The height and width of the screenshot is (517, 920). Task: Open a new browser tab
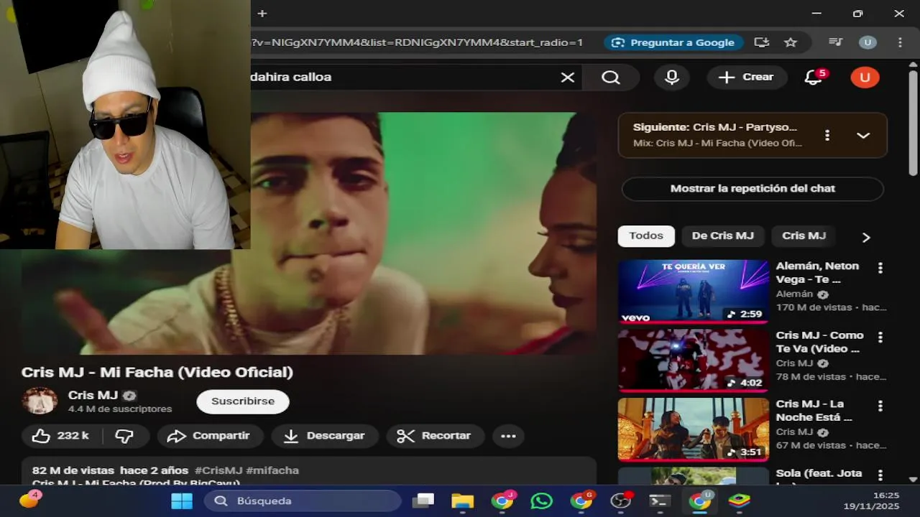[x=262, y=14]
